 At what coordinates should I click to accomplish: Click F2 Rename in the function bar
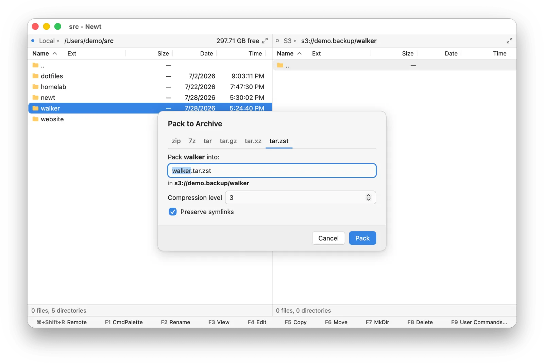tap(175, 322)
